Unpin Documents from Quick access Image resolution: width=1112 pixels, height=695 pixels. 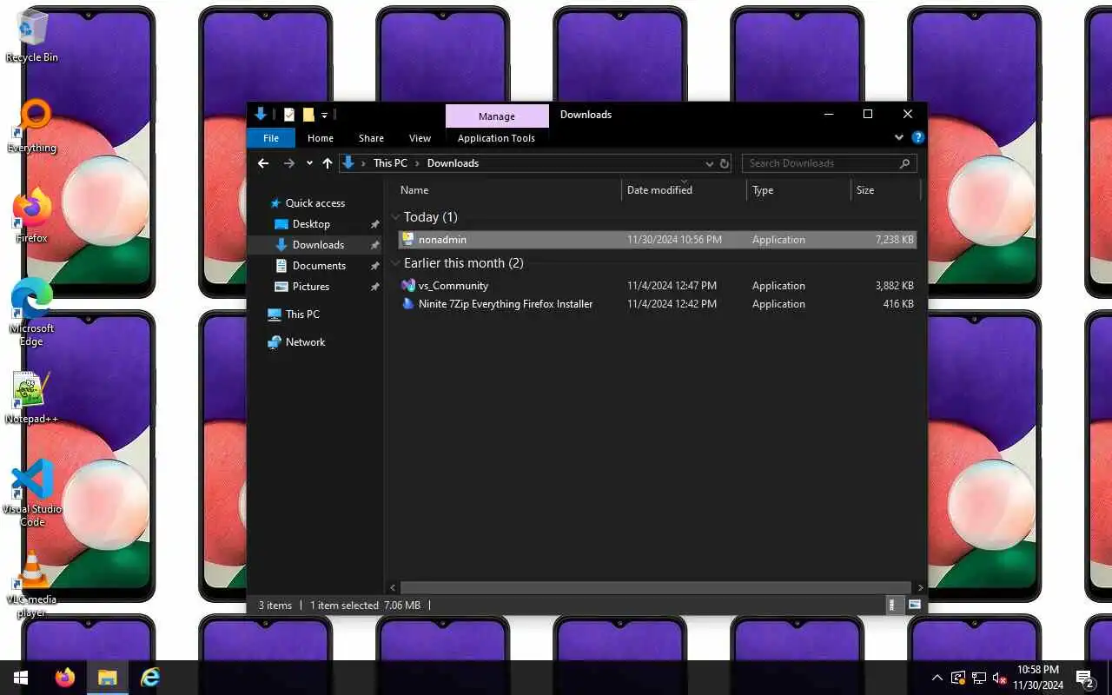click(374, 266)
